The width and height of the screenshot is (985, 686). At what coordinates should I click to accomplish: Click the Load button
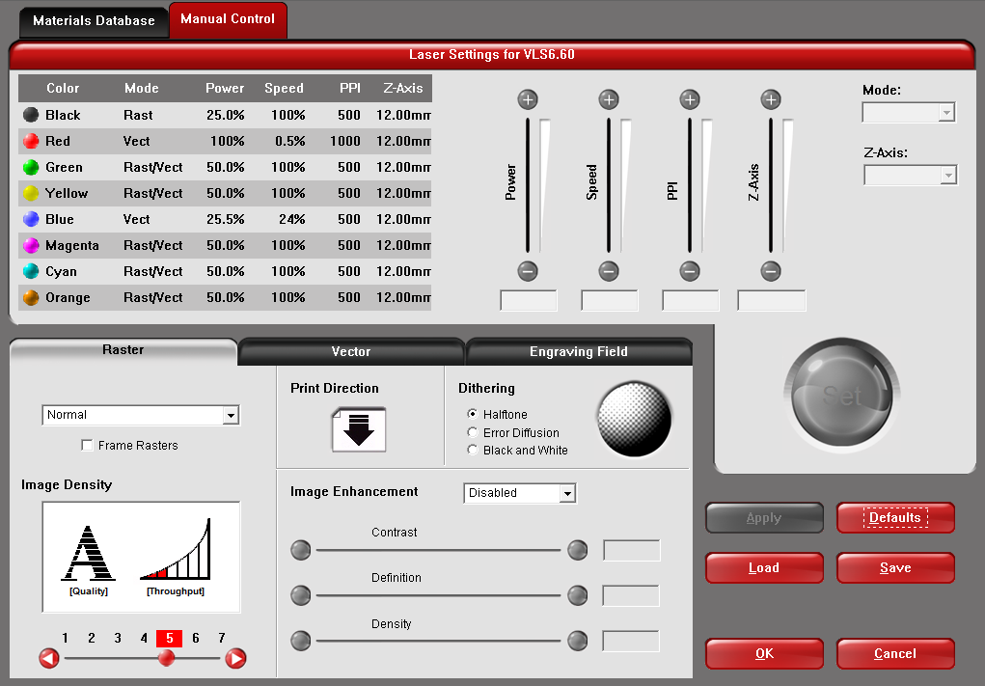click(764, 568)
